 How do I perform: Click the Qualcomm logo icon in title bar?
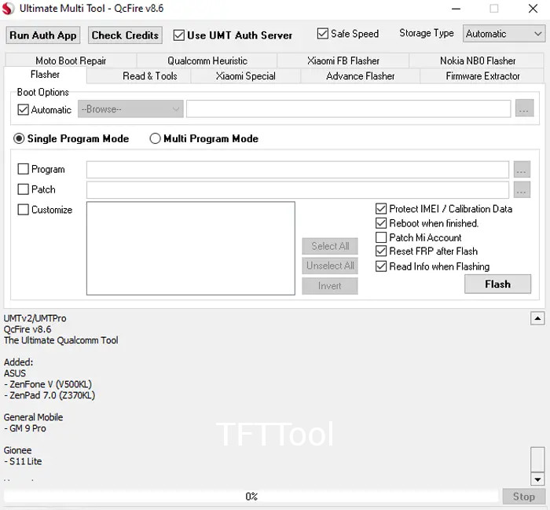click(9, 9)
